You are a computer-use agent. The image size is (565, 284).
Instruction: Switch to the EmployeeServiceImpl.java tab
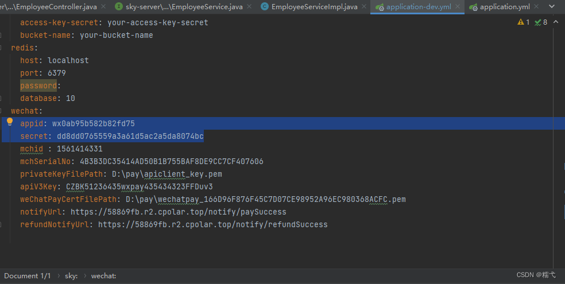pos(314,6)
